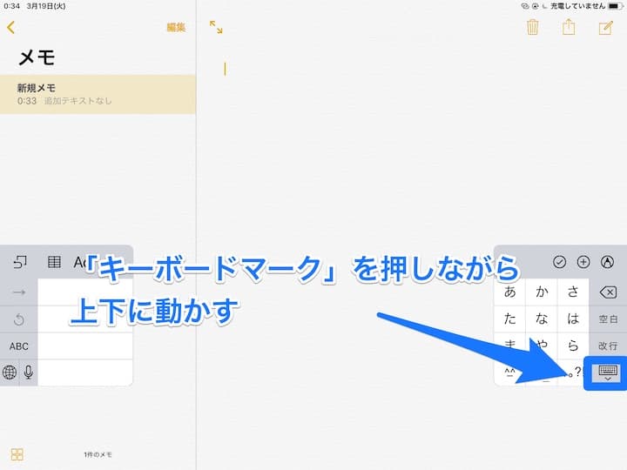Viewport: 627px width, 470px height.
Task: Tap the backspace delete key
Action: [x=608, y=292]
